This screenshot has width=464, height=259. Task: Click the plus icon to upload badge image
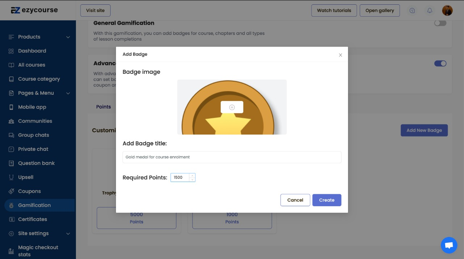(x=232, y=107)
